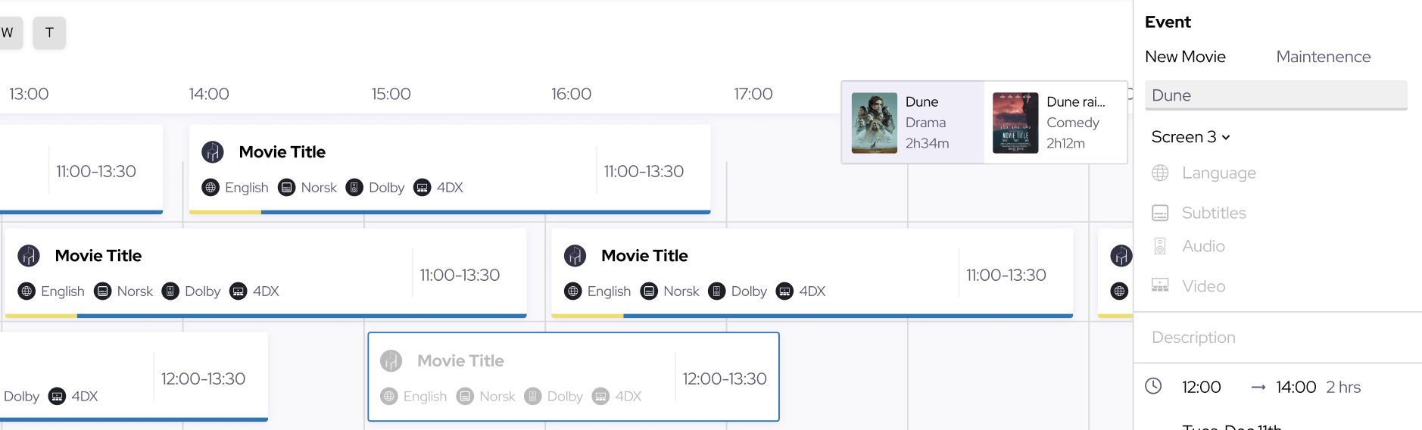Click the 4DX screen icon on the faded Movie Title card
The image size is (1422, 430).
pyautogui.click(x=600, y=396)
